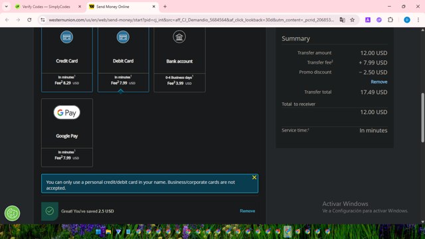The width and height of the screenshot is (425, 239).
Task: Close the Verify Codes tab
Action: [80, 7]
